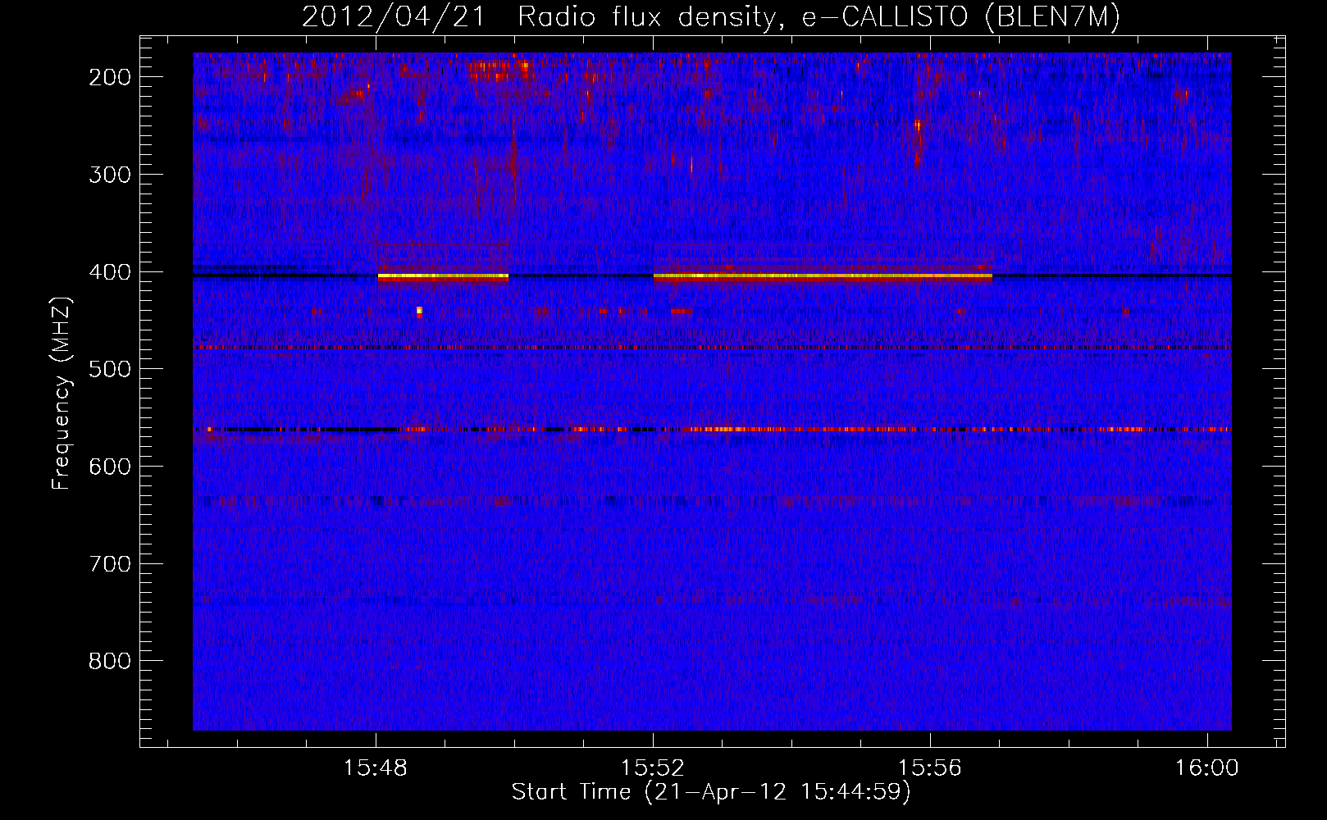Viewport: 1327px width, 820px height.
Task: Click the plot title '2012/04/21 Radio flux density'
Action: click(x=711, y=17)
